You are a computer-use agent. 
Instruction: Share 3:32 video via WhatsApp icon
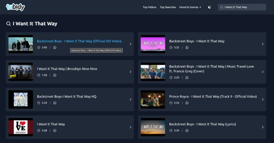pyautogui.click(x=187, y=47)
